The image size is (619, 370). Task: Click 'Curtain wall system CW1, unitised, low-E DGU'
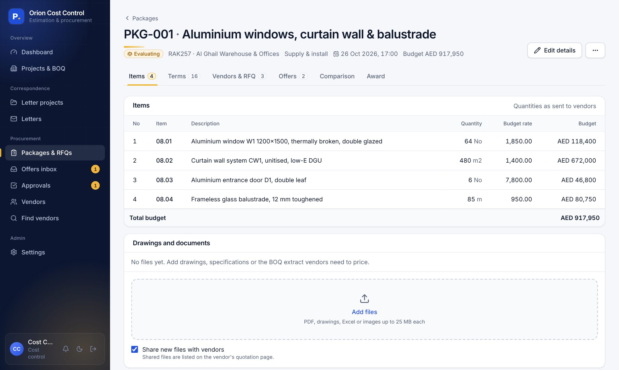pyautogui.click(x=256, y=161)
